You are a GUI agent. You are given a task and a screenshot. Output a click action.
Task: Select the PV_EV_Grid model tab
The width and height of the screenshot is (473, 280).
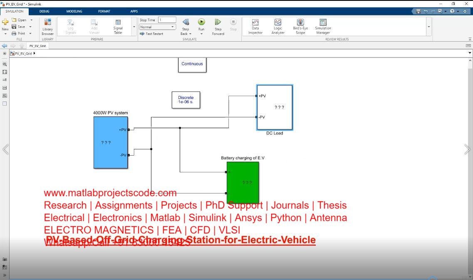[37, 46]
